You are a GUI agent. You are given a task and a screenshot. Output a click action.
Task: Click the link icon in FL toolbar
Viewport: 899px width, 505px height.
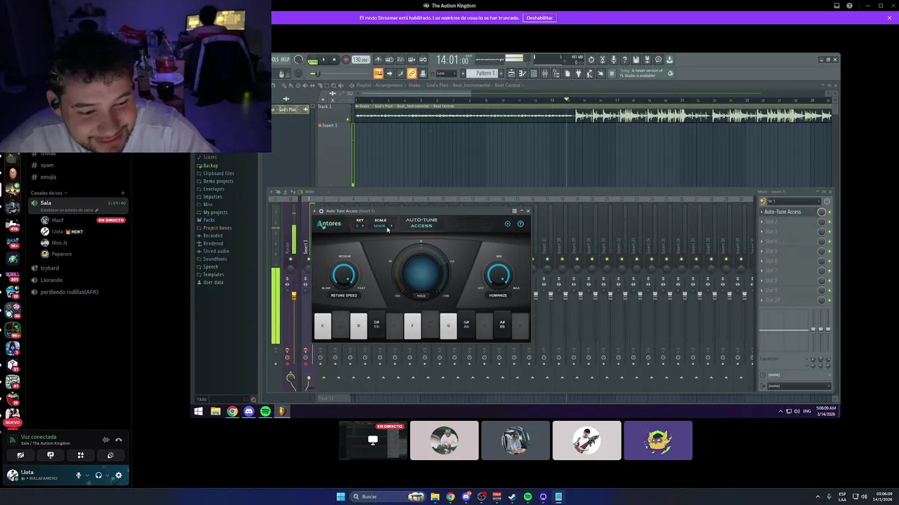[411, 73]
